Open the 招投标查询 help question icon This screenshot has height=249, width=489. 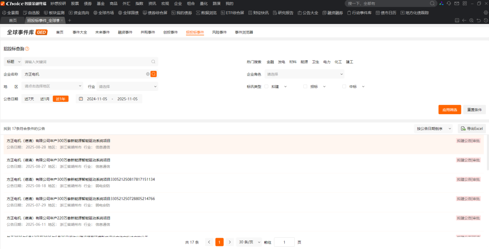coord(27,49)
